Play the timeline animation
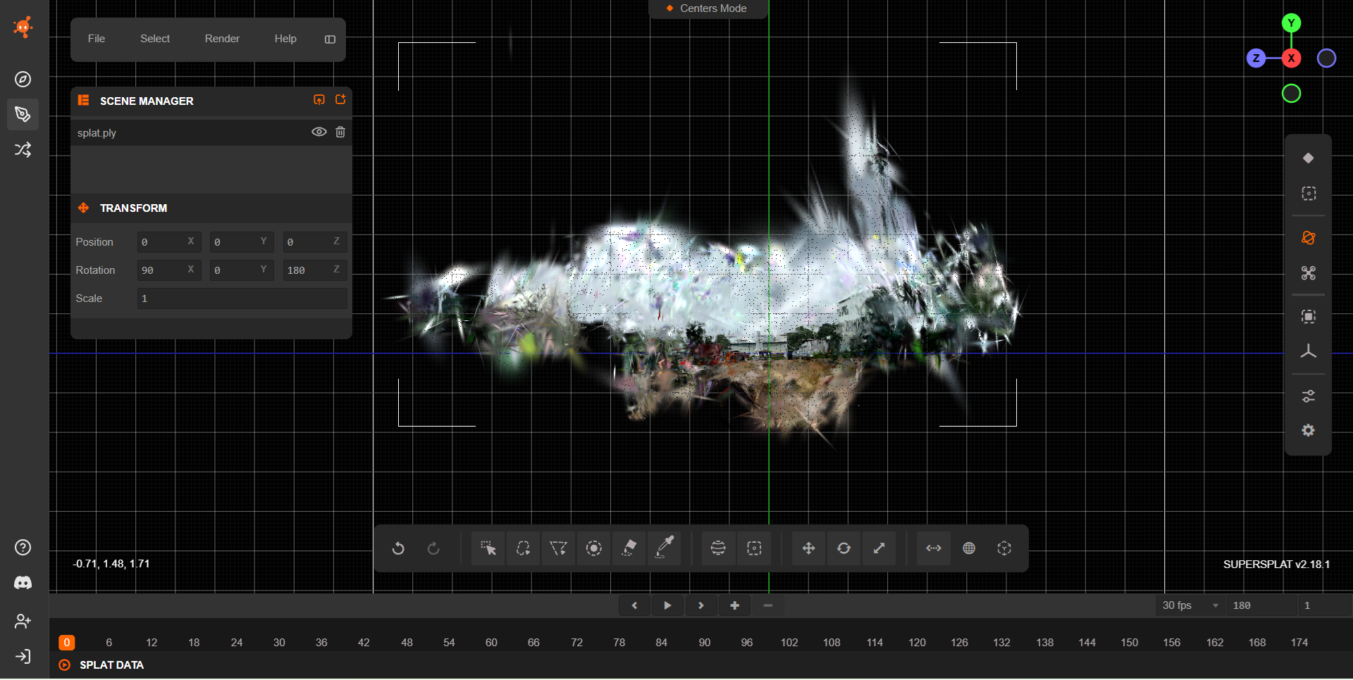The height and width of the screenshot is (680, 1353). click(x=667, y=605)
